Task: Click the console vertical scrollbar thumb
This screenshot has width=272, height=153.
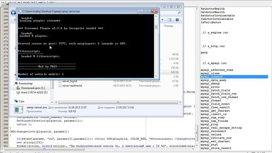Action: coord(156,27)
